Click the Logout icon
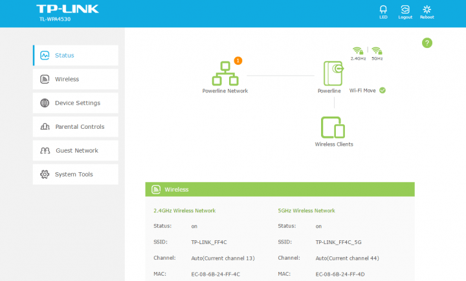 point(405,9)
